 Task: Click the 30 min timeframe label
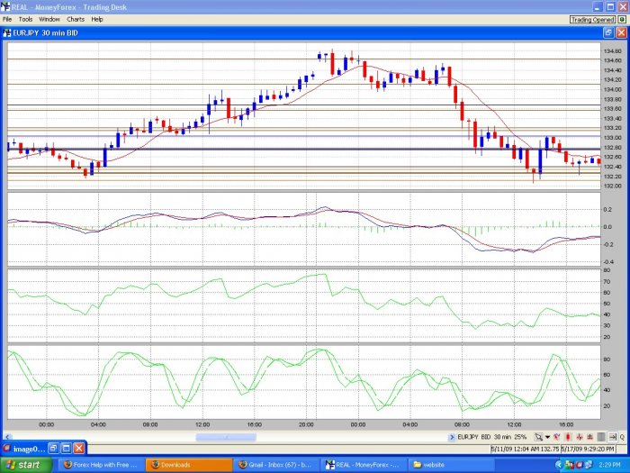502,437
